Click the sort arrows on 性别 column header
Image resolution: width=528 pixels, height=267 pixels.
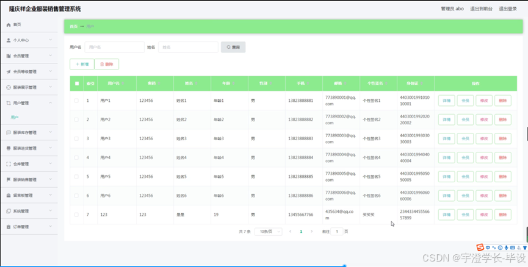pyautogui.click(x=270, y=84)
